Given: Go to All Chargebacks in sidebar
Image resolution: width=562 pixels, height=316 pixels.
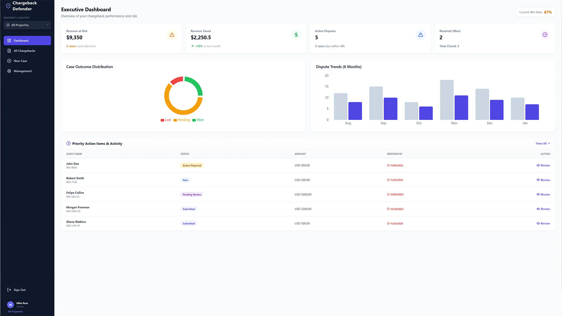Looking at the screenshot, I should (x=24, y=51).
